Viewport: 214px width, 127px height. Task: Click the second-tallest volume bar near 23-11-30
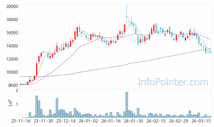pyautogui.click(x=39, y=109)
